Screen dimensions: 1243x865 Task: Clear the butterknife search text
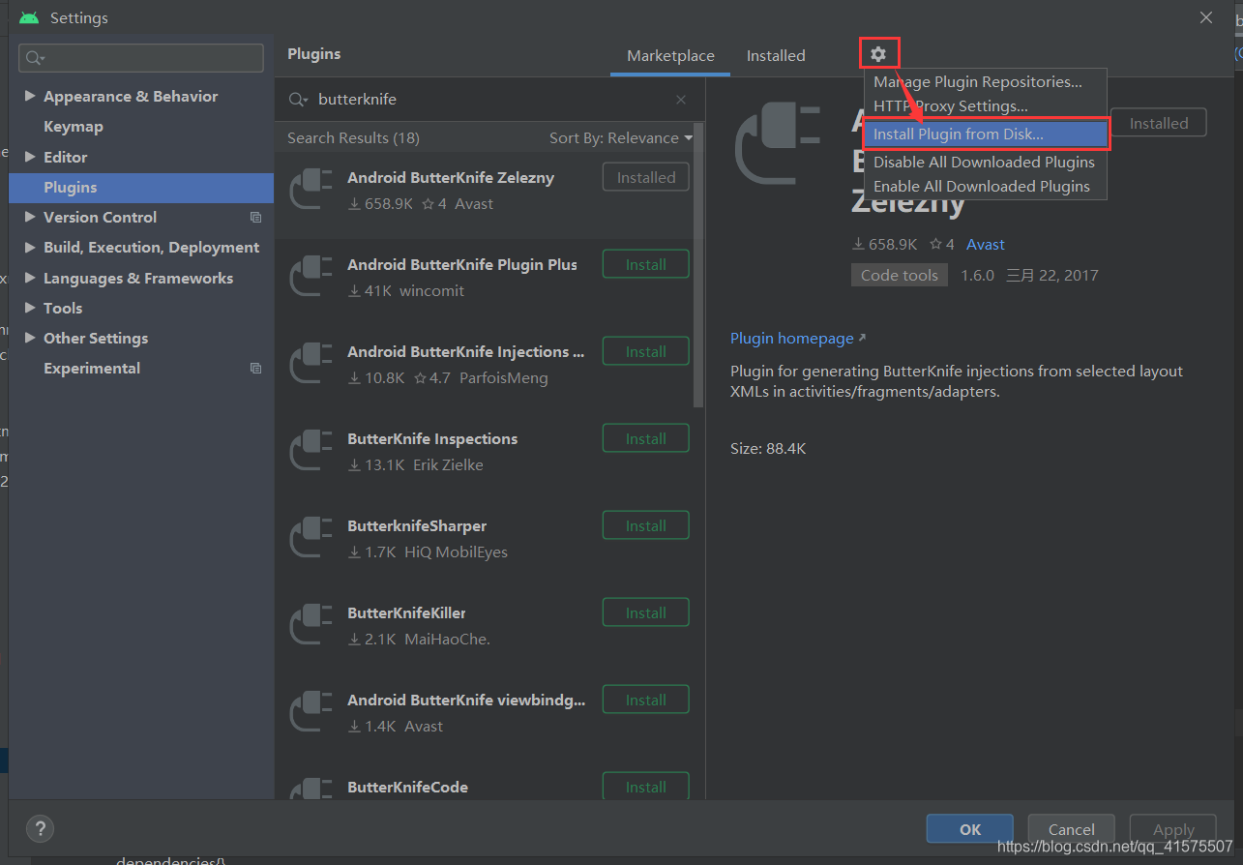click(x=681, y=100)
